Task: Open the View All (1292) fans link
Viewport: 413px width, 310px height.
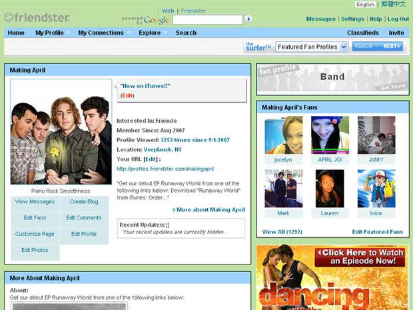Action: (x=282, y=232)
